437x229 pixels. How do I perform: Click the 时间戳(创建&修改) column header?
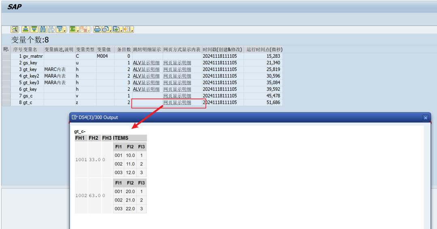pyautogui.click(x=223, y=50)
